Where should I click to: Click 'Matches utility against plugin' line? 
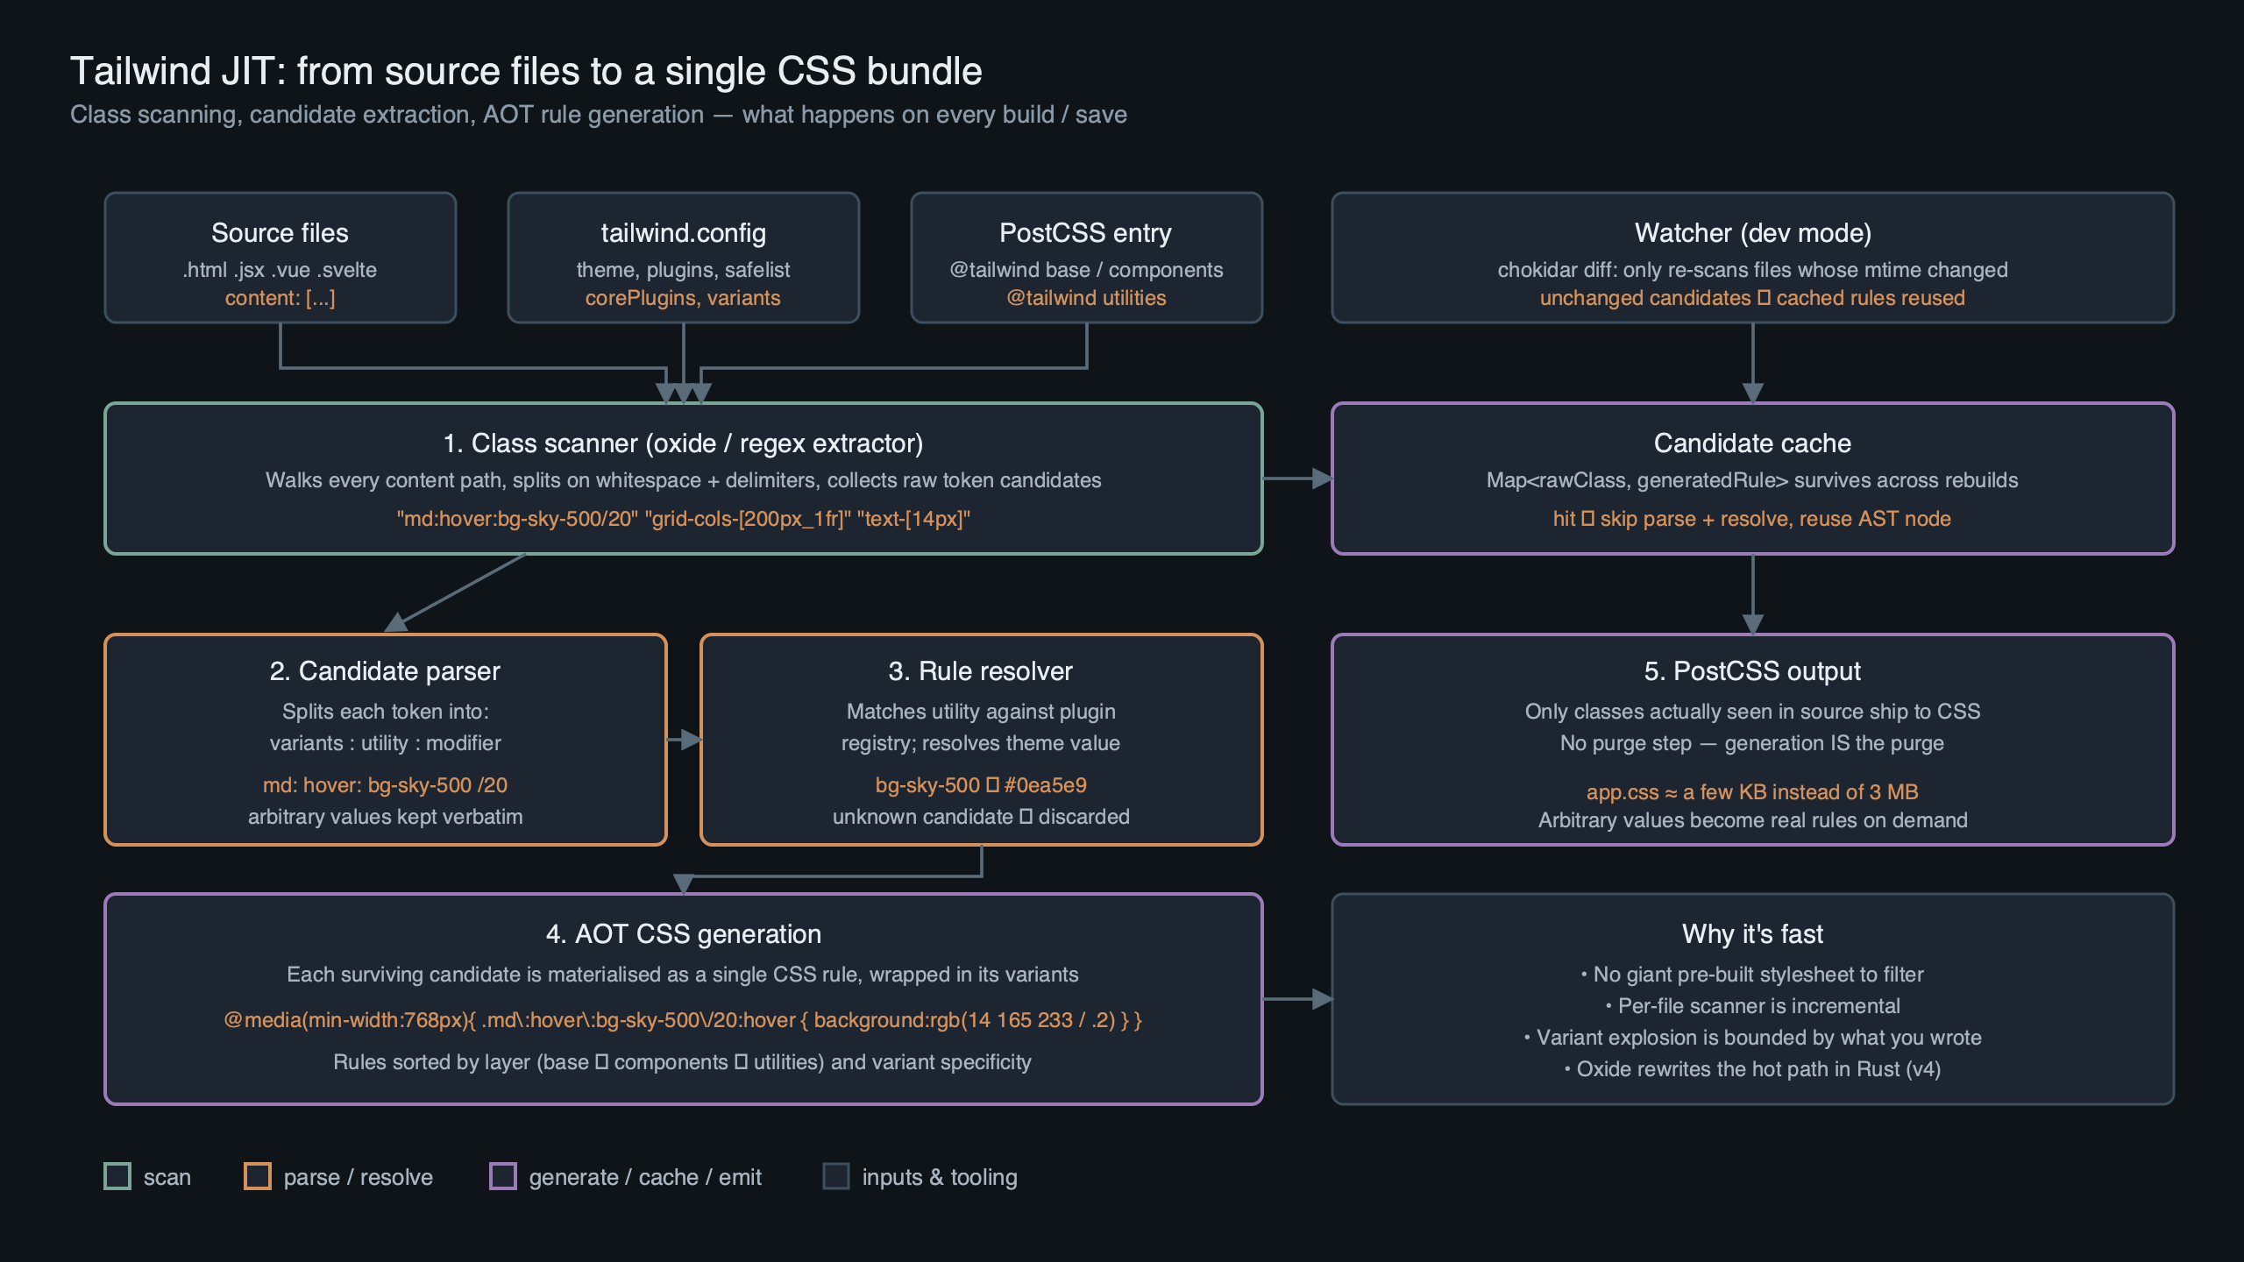981,712
